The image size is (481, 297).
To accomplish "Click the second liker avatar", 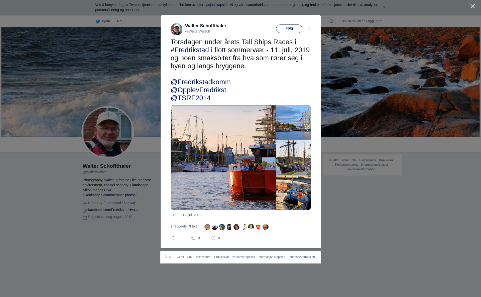I will [x=215, y=227].
